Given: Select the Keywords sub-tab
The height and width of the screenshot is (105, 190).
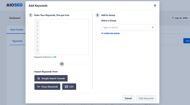Looking at the screenshot, I should click(17, 41).
